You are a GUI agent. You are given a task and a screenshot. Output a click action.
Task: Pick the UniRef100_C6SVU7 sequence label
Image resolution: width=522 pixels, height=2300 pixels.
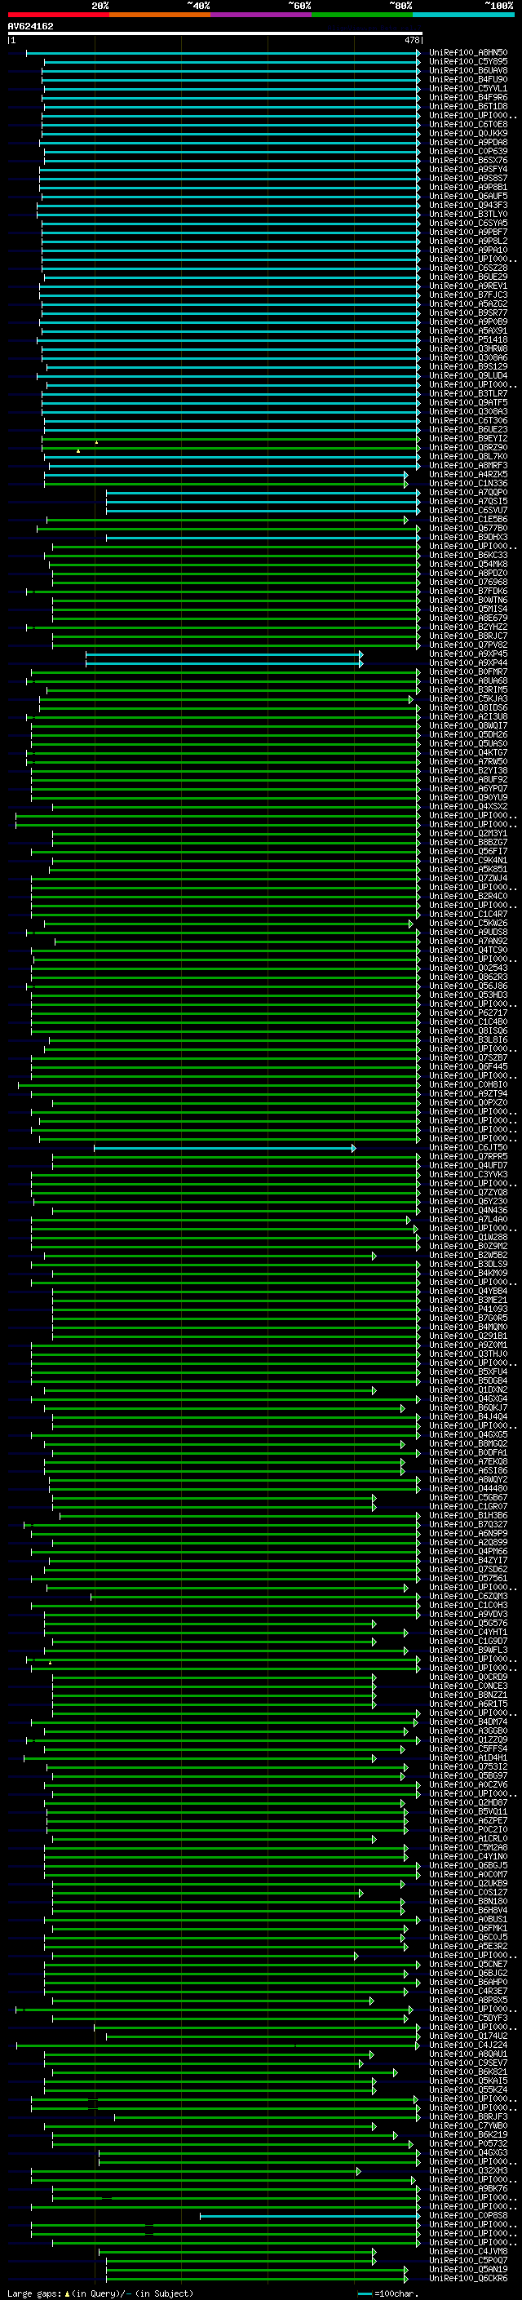click(x=468, y=511)
